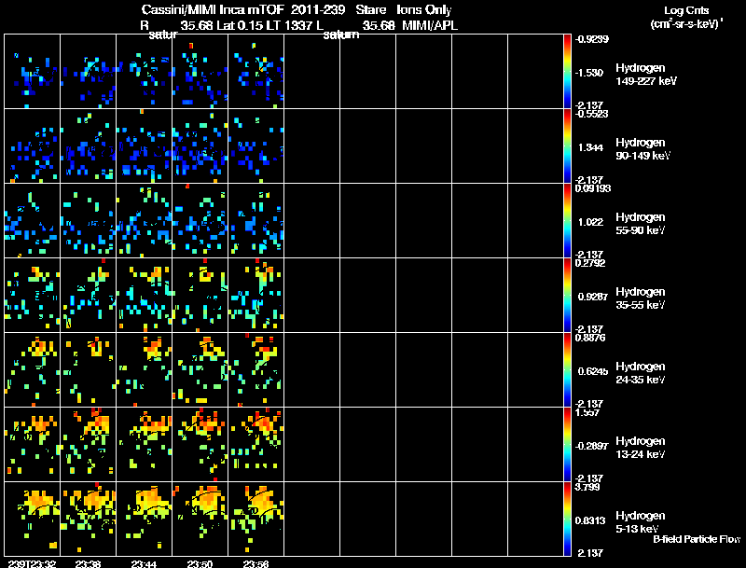
Task: Select the '-1.530' color scale value
Action: coord(589,73)
